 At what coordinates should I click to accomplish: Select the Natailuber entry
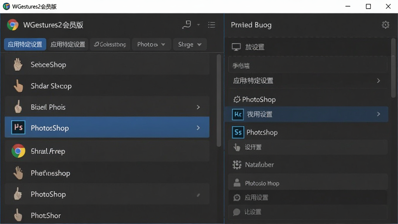(x=308, y=164)
